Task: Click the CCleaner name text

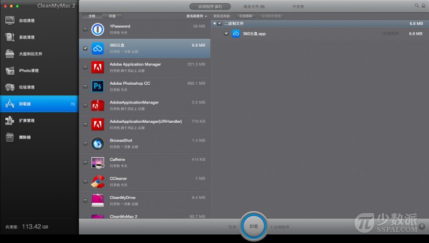Action: (x=118, y=179)
